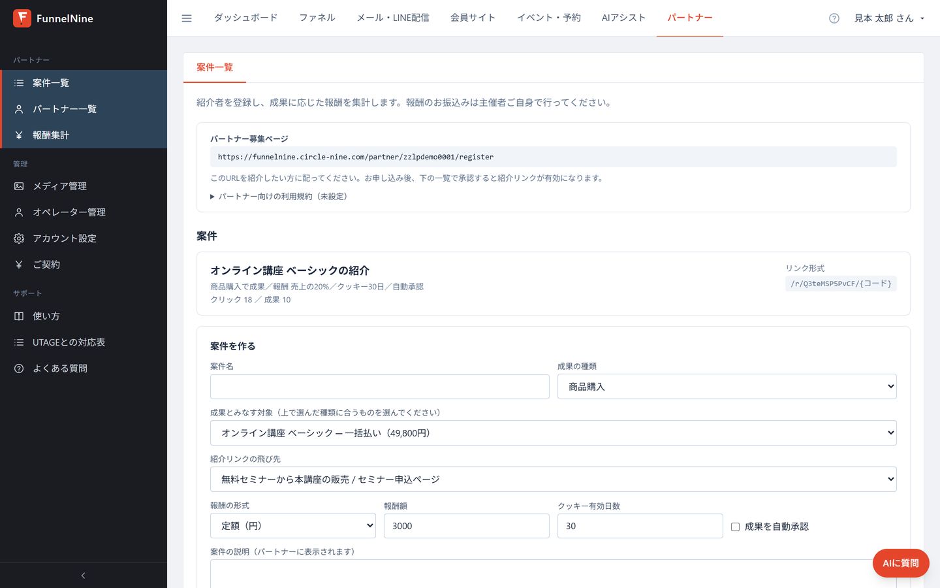Viewport: 940px width, 588px height.
Task: Open the イベント・予約 menu
Action: point(549,18)
